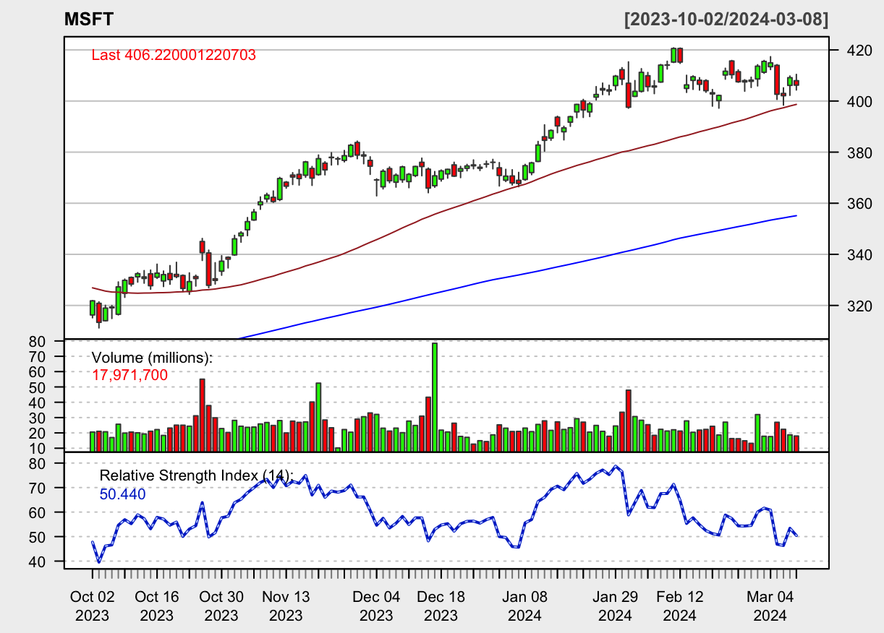Pick the Nov 13 2023 date label
The height and width of the screenshot is (633, 884).
(286, 606)
